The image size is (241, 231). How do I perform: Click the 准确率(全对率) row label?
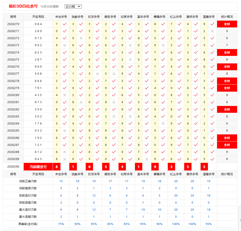coord(28,224)
